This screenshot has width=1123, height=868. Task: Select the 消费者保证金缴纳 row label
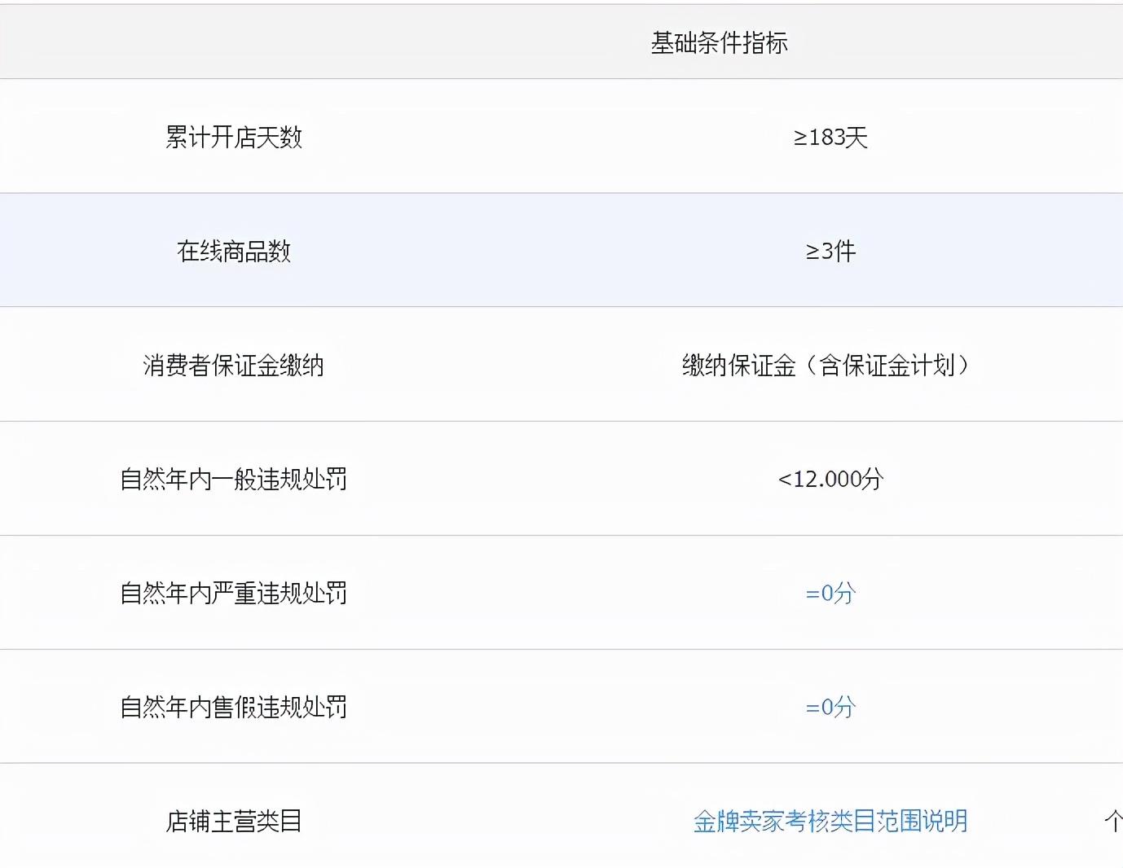[x=234, y=365]
